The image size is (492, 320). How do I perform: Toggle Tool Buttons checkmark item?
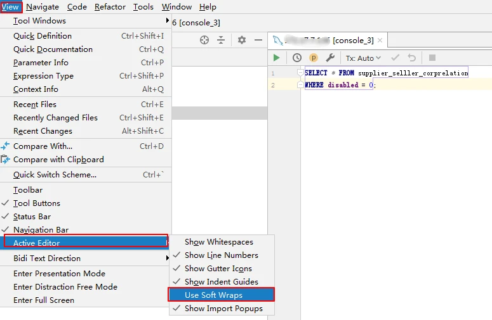click(86, 203)
